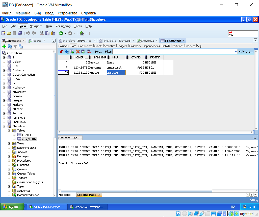
Task: Expand the Dolgikh connection node
Action: click(x=4, y=61)
